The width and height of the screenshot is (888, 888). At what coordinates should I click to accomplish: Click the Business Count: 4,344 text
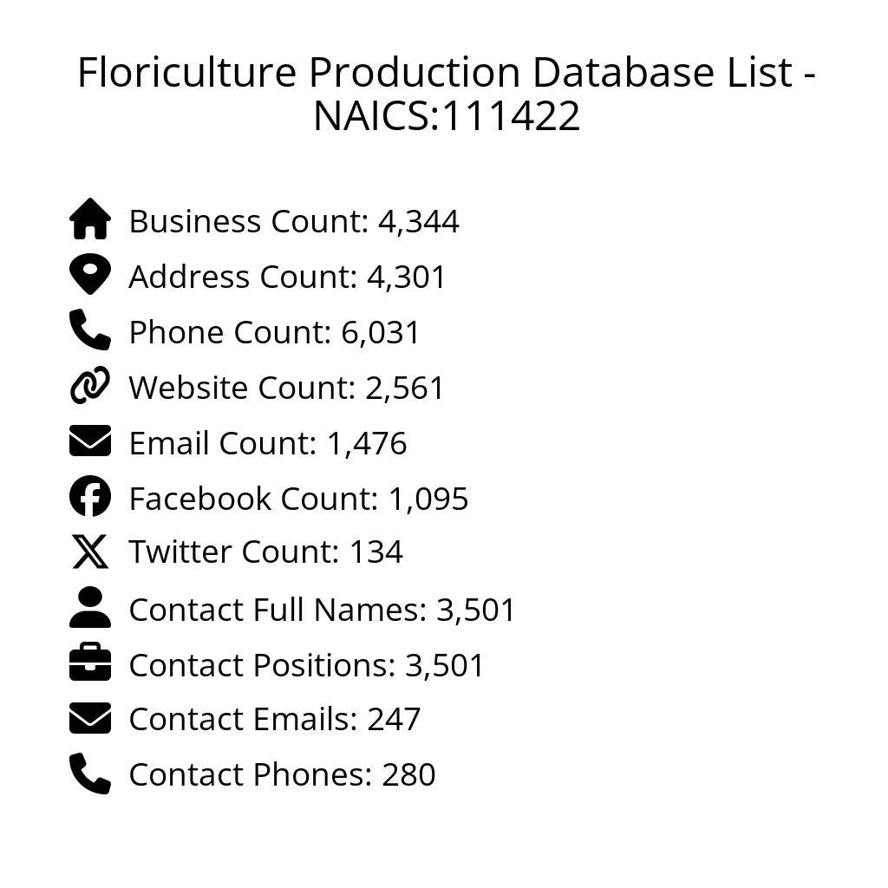coord(294,222)
